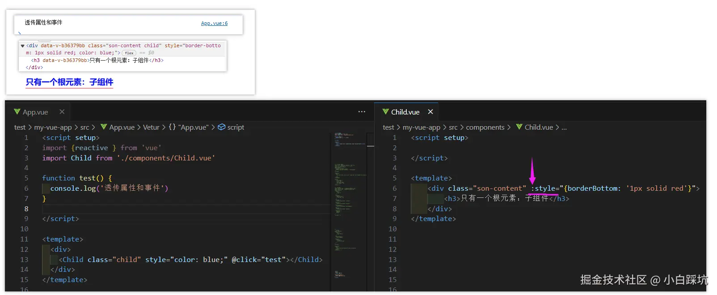
Task: Click the flex badge in elements panel
Action: coord(129,53)
